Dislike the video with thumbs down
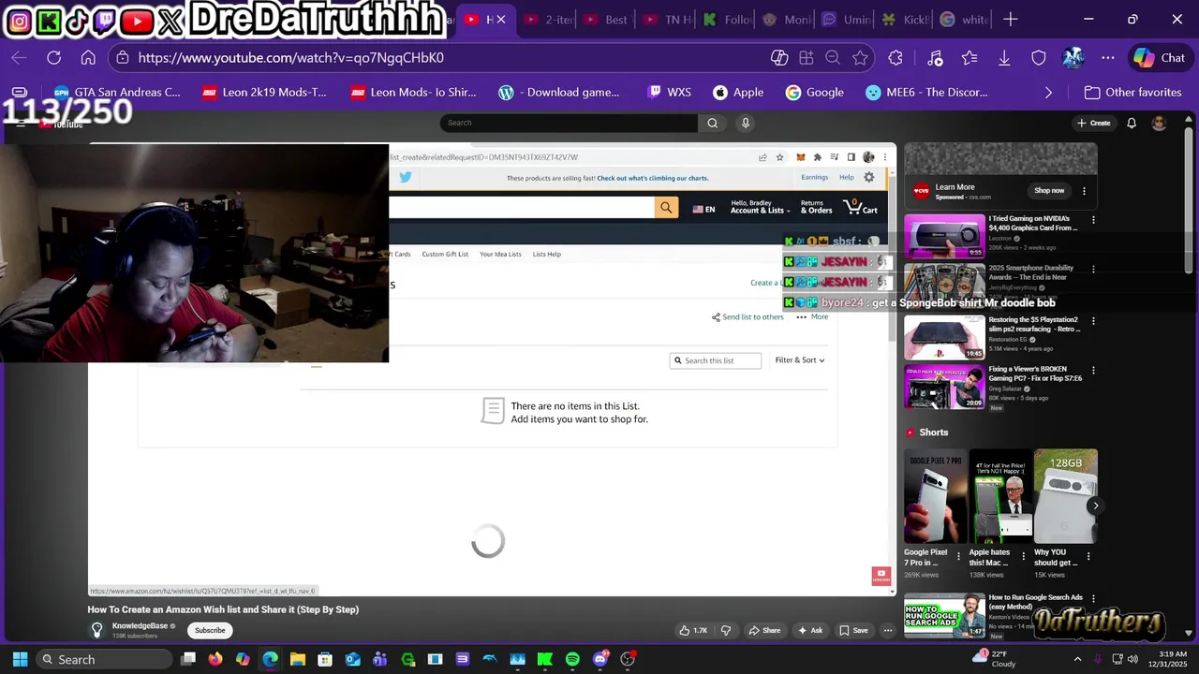 pyautogui.click(x=725, y=630)
